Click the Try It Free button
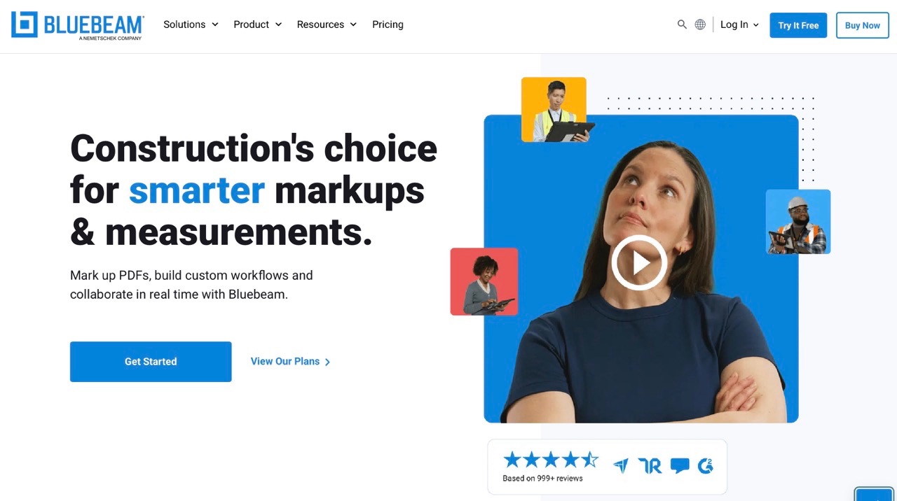The width and height of the screenshot is (897, 501). click(x=798, y=25)
